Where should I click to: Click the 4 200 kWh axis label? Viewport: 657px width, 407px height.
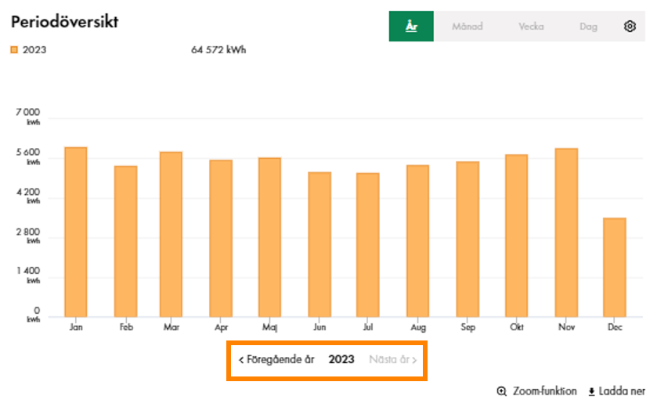[x=28, y=196]
